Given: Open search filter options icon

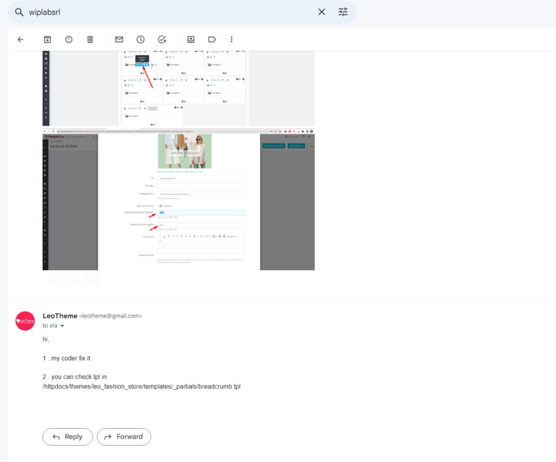Looking at the screenshot, I should click(343, 12).
